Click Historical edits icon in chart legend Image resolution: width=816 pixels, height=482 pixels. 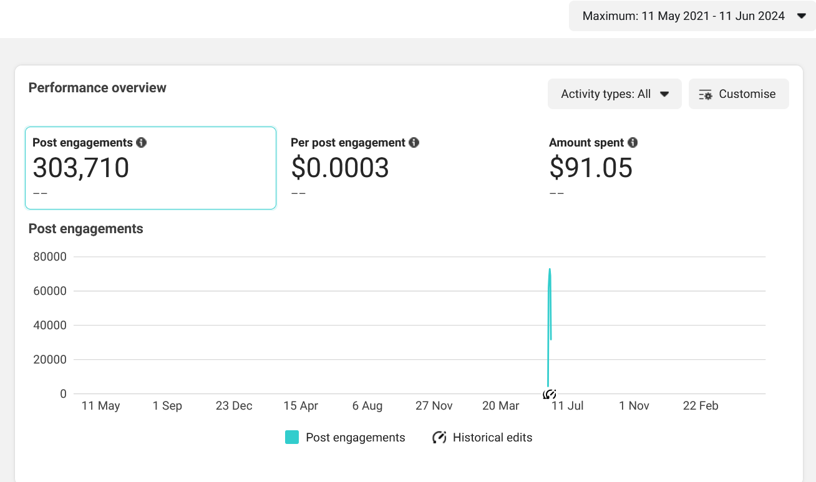(x=439, y=438)
